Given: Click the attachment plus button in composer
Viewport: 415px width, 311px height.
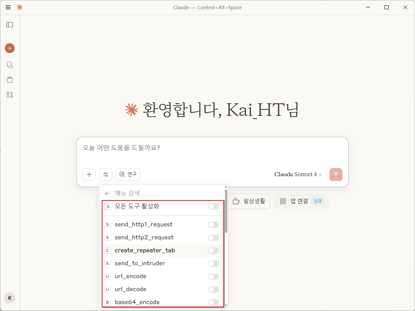Looking at the screenshot, I should tap(89, 175).
